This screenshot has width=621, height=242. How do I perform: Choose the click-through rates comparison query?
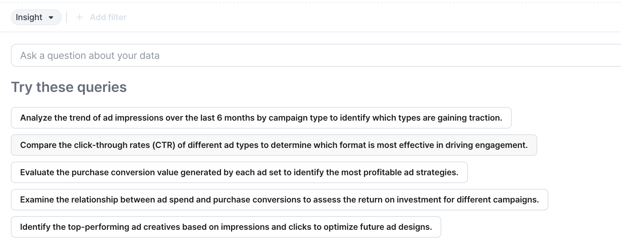click(x=274, y=145)
